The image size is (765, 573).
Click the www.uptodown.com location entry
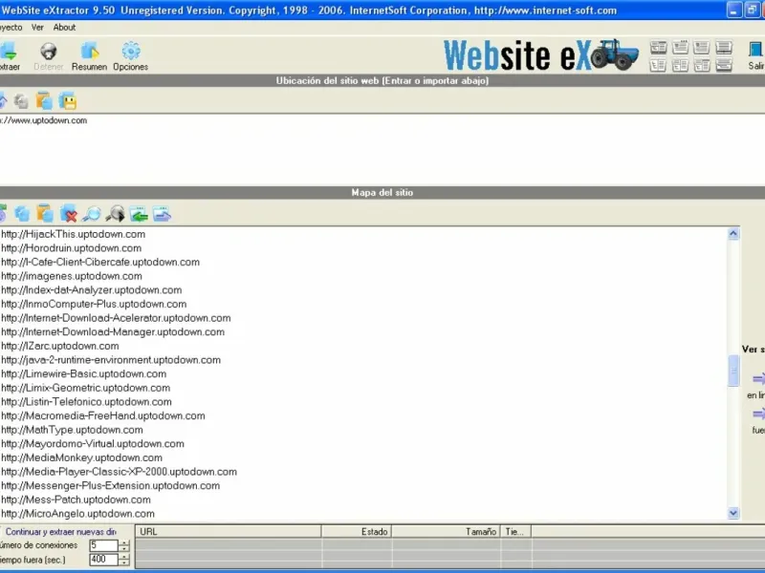point(43,120)
